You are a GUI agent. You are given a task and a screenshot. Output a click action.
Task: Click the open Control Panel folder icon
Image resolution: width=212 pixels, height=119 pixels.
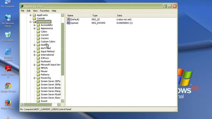click(x=34, y=22)
